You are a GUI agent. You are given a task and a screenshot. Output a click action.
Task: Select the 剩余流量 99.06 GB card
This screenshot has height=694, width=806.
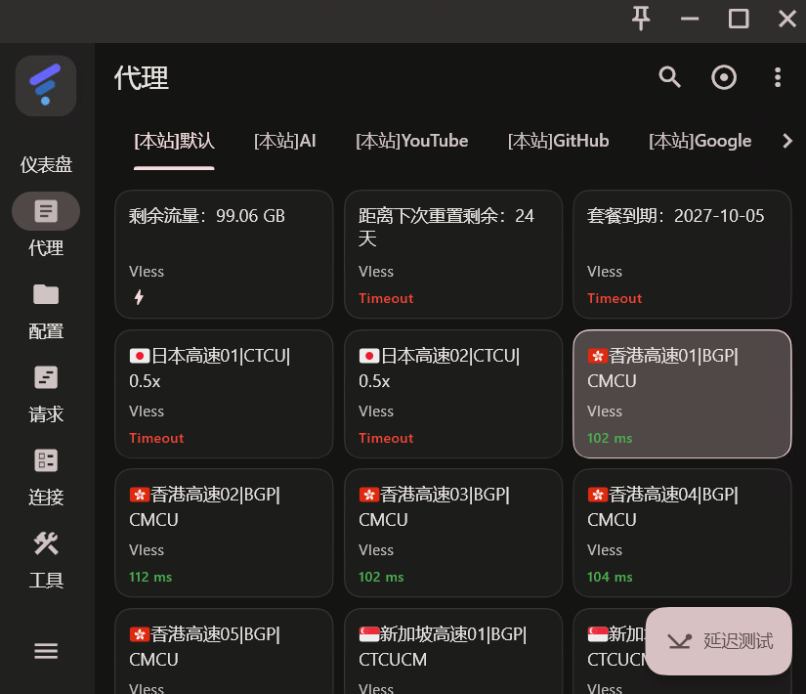[224, 254]
